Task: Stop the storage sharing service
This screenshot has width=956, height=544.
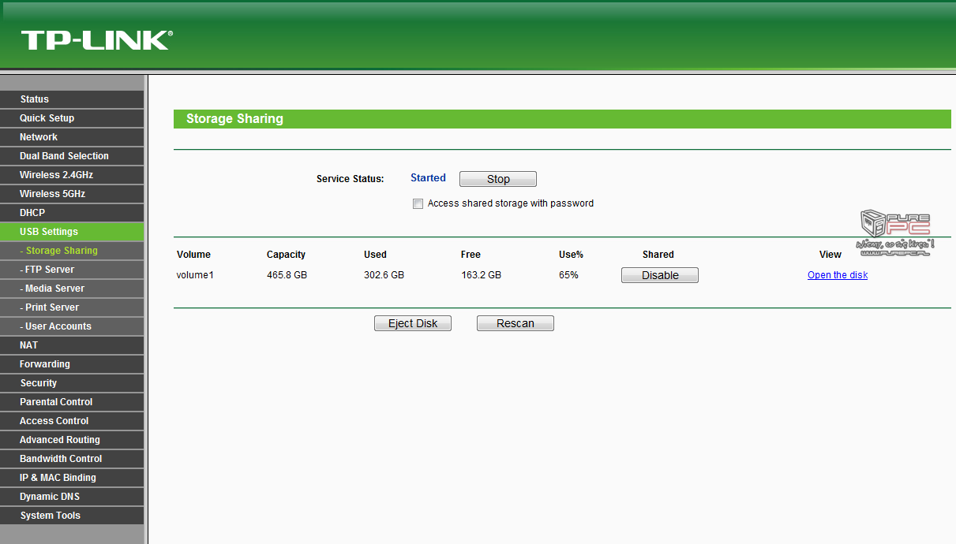Action: pos(497,179)
